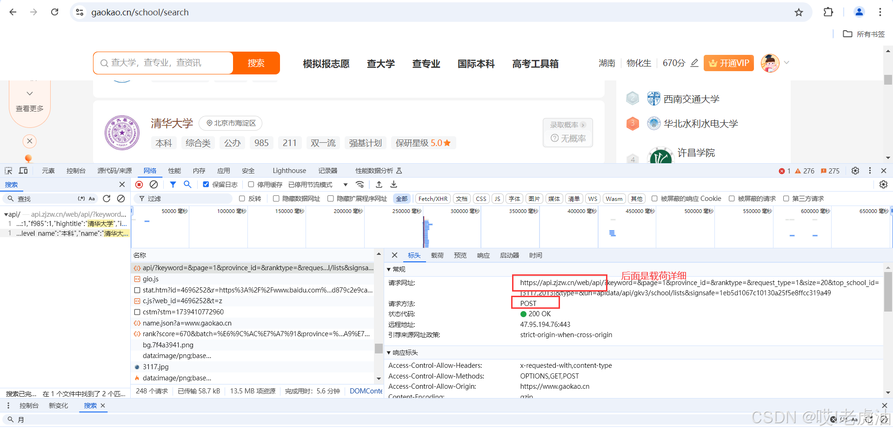Open the DevTools customize three-dot menu
Screen dimensions: 893x432
click(x=870, y=171)
